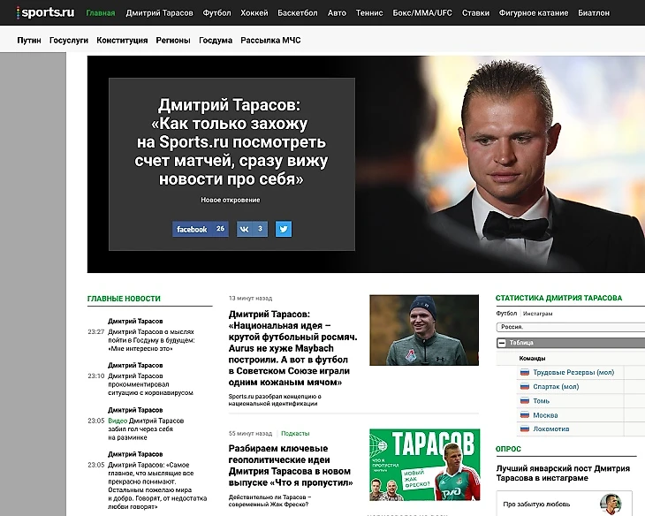
Task: Click the flag icon beside Локомотив
Action: pyautogui.click(x=524, y=429)
